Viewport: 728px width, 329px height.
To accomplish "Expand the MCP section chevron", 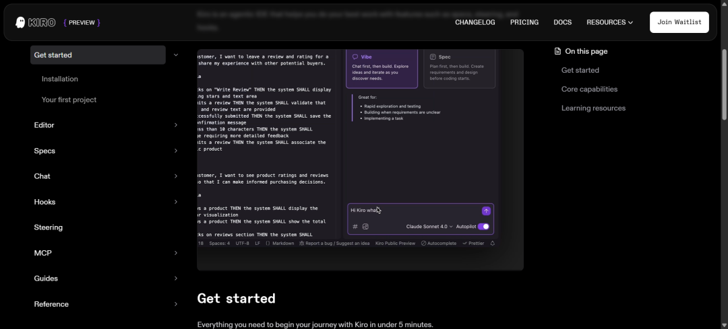I will (x=175, y=253).
